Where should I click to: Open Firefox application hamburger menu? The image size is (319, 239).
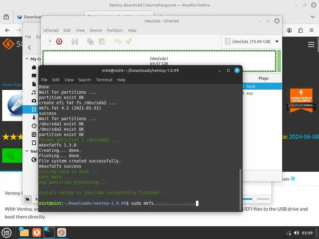(312, 30)
